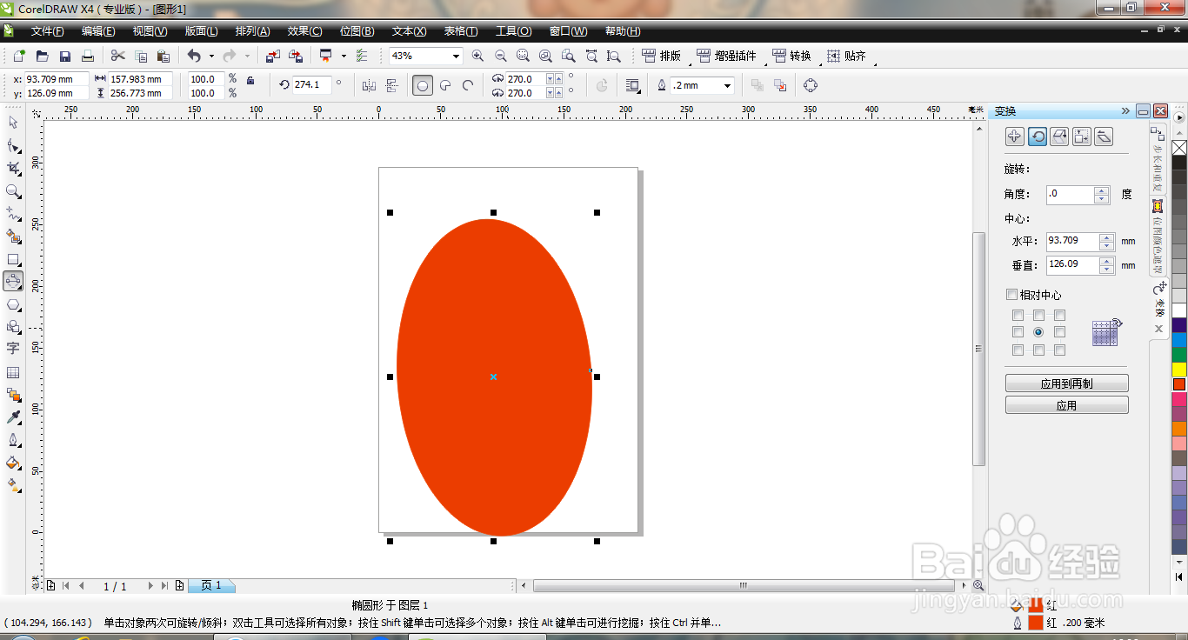Screen dimensions: 1188x640
Task: Click the 贴齐 toolbar button
Action: click(x=846, y=56)
